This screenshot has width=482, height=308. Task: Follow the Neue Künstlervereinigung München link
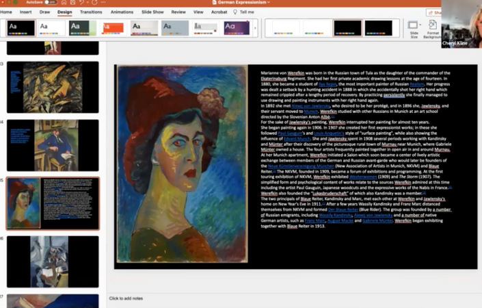click(301, 166)
